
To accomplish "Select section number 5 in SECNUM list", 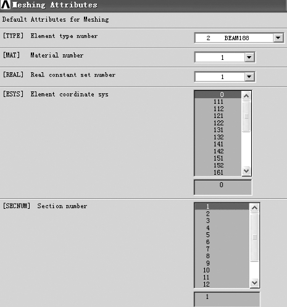I will 222,235.
